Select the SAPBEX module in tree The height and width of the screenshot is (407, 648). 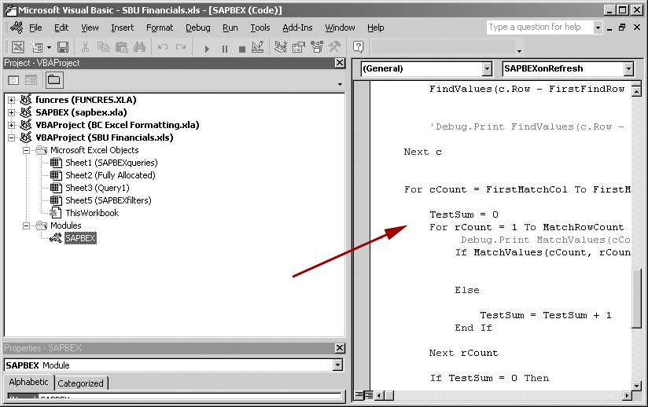click(80, 238)
